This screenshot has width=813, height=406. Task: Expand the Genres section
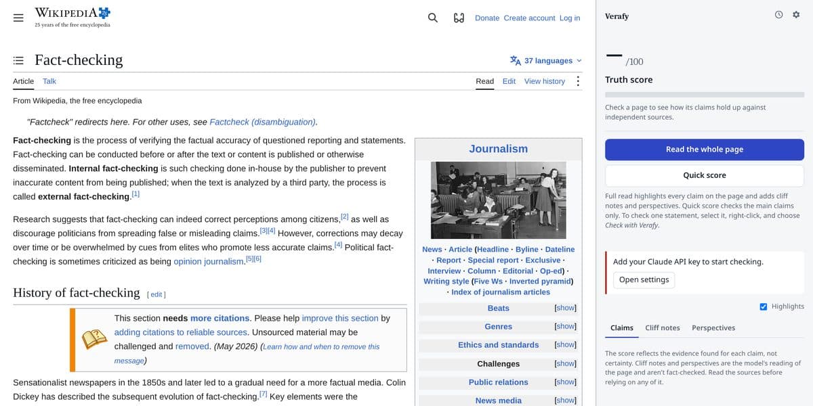pyautogui.click(x=565, y=326)
